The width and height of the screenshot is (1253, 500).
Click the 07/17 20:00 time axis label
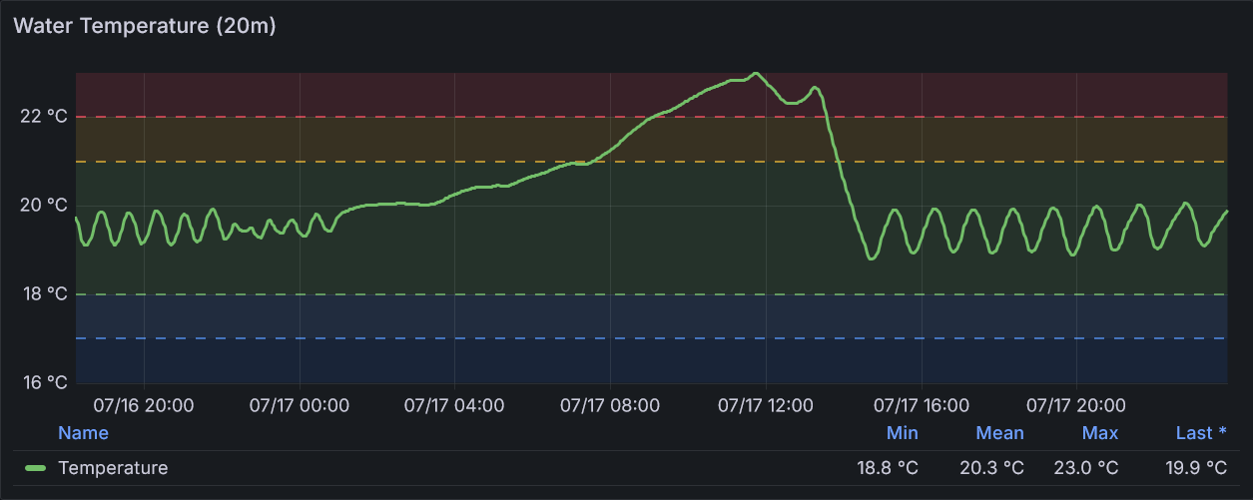(1076, 406)
